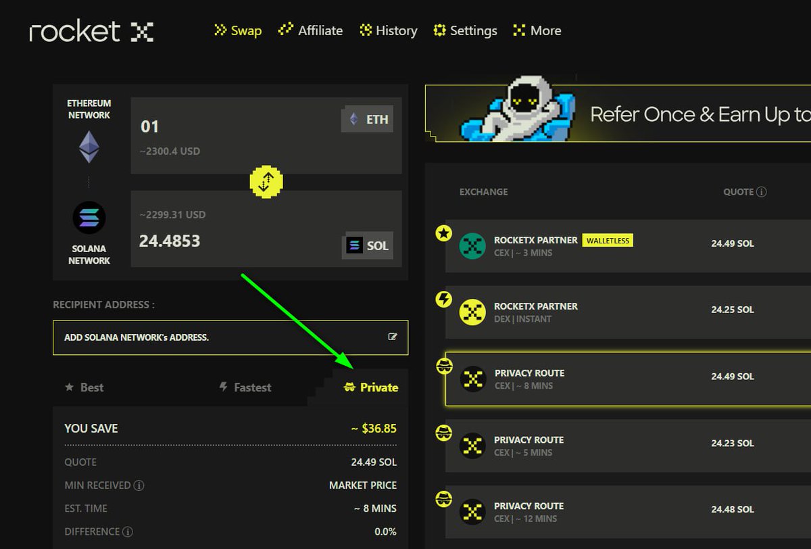The image size is (811, 549).
Task: Open the Settings menu item
Action: click(x=465, y=30)
